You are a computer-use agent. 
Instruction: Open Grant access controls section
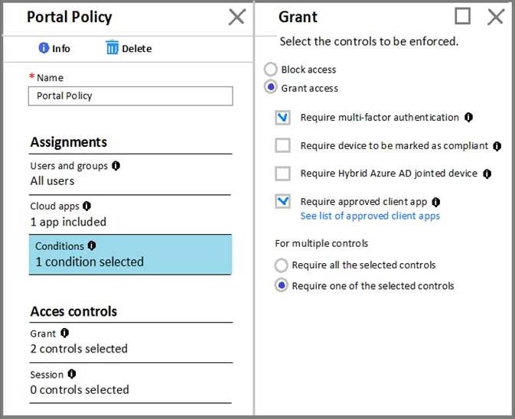click(x=130, y=341)
